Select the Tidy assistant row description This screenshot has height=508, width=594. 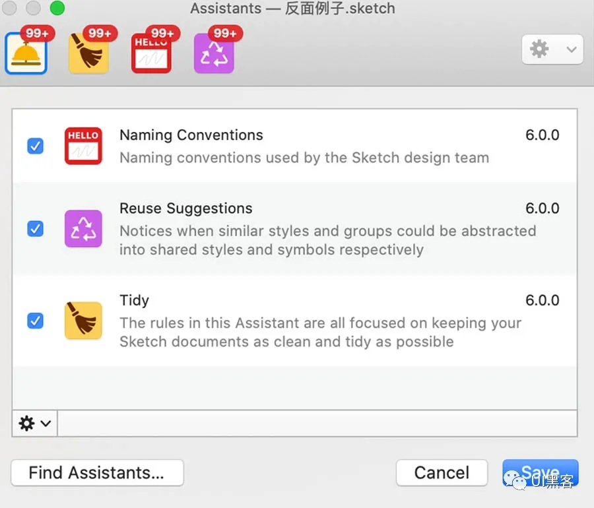coord(320,333)
